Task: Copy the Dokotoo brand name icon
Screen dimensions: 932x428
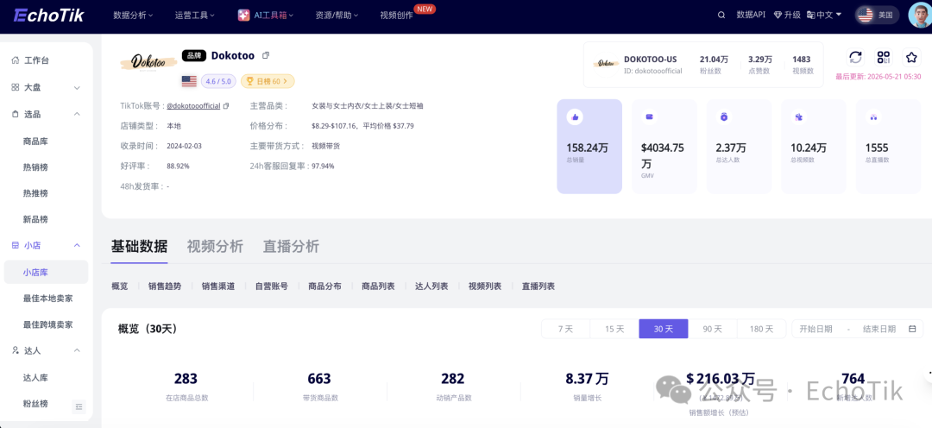Action: click(266, 55)
